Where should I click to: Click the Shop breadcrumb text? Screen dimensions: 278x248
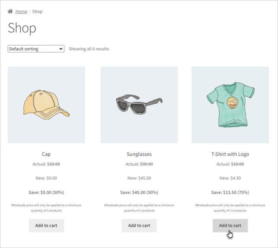point(38,11)
